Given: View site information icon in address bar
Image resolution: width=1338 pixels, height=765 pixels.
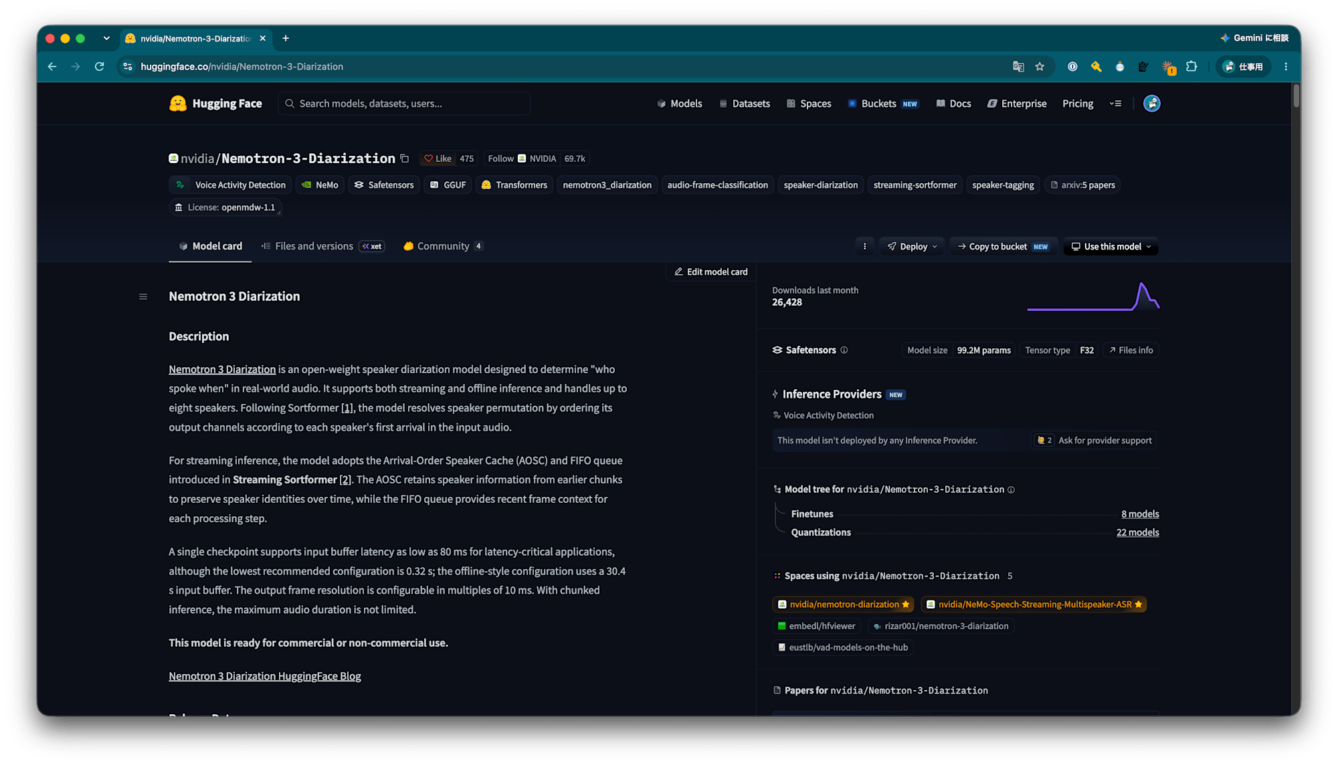Looking at the screenshot, I should point(128,66).
